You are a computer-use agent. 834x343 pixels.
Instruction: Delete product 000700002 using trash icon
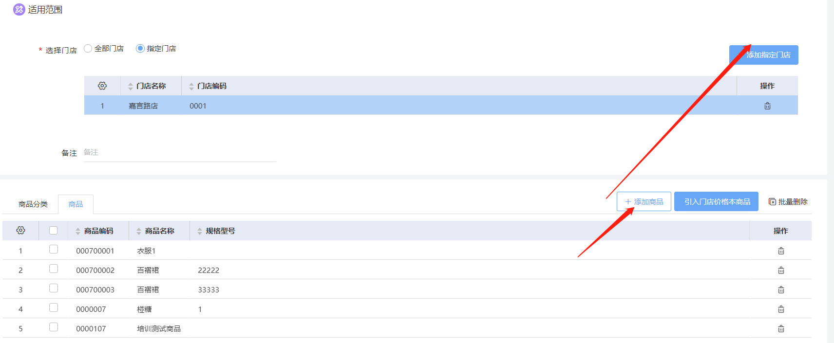pyautogui.click(x=781, y=271)
